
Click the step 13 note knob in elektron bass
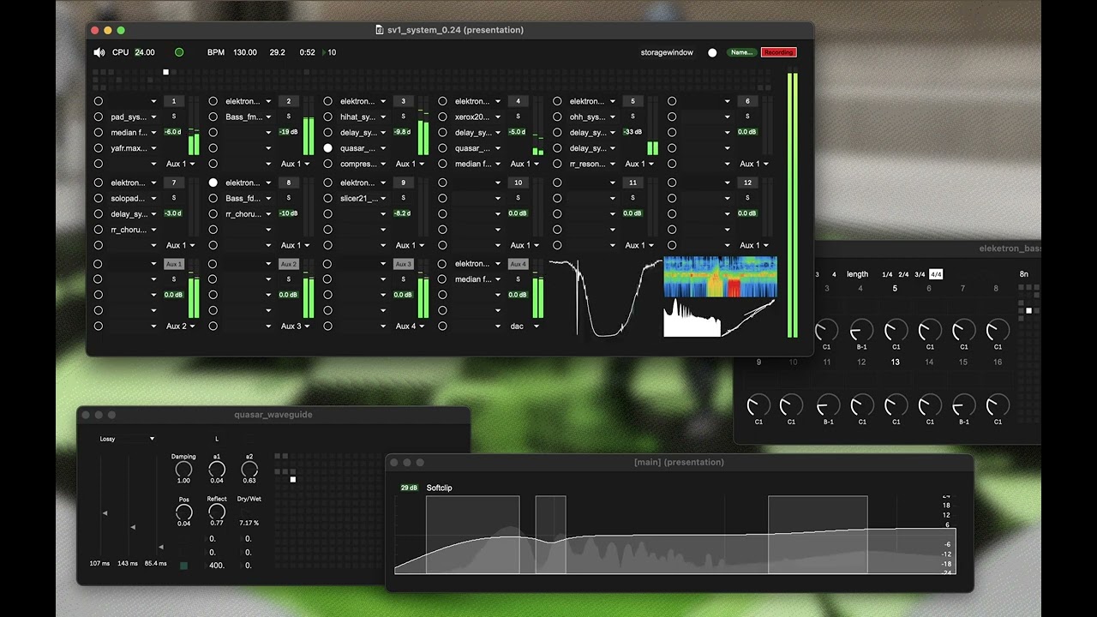896,405
